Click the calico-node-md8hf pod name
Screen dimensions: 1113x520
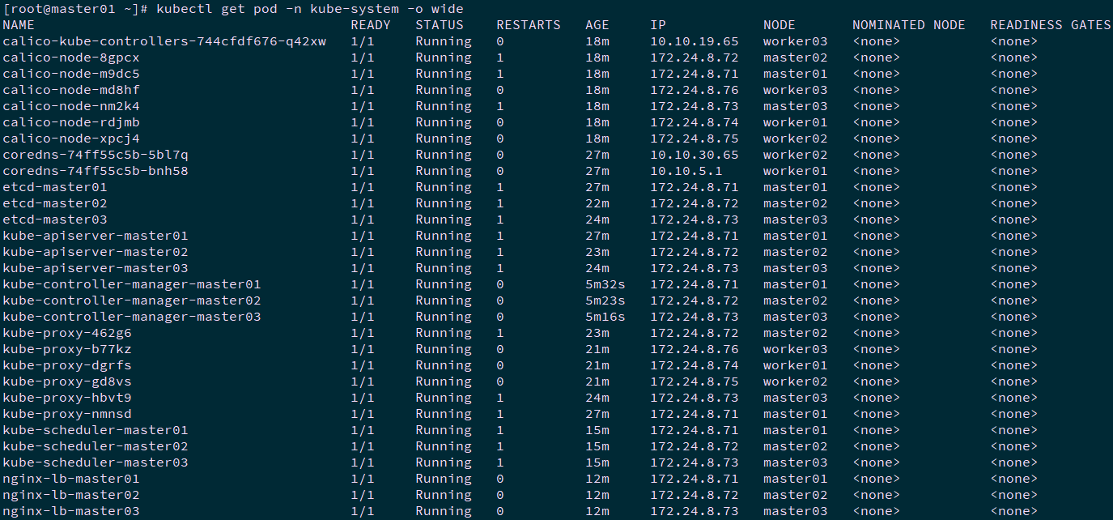coord(70,90)
